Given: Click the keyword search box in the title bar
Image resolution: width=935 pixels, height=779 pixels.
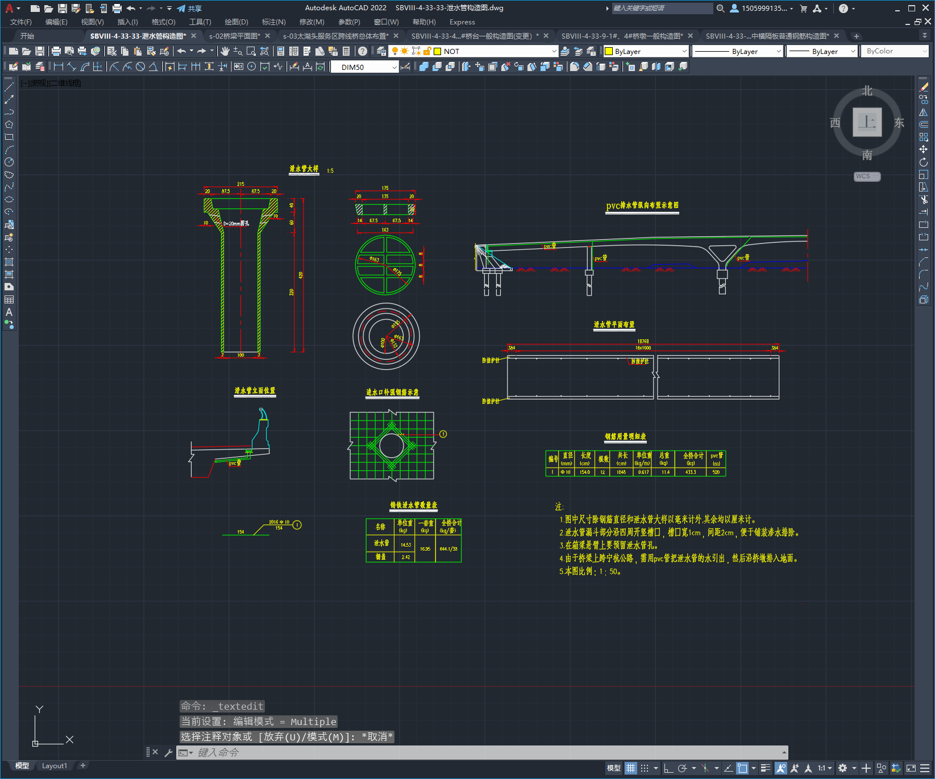Looking at the screenshot, I should (x=662, y=9).
